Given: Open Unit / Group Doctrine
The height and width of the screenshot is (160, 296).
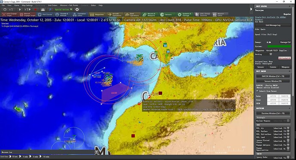Looking at the screenshot, I should click(x=202, y=14).
